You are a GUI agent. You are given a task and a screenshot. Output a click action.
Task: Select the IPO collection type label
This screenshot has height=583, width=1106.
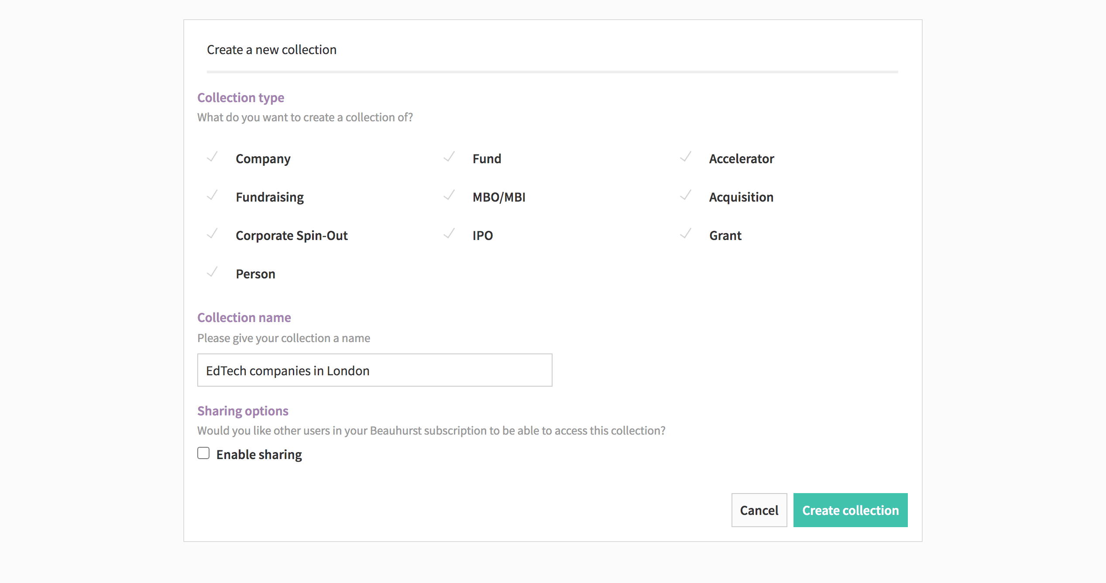pyautogui.click(x=483, y=236)
